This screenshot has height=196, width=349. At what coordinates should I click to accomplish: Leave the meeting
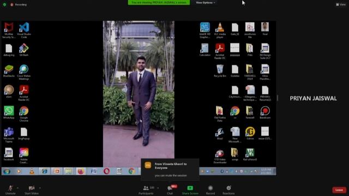pos(339,190)
